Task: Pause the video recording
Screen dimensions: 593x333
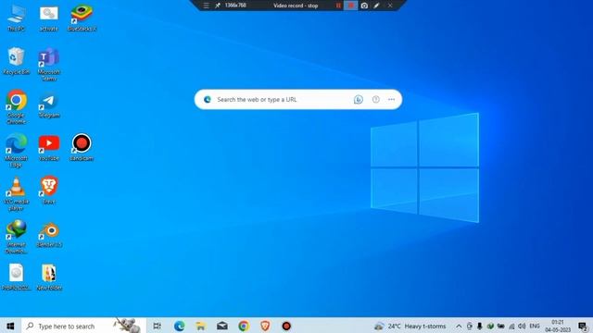Action: tap(338, 6)
